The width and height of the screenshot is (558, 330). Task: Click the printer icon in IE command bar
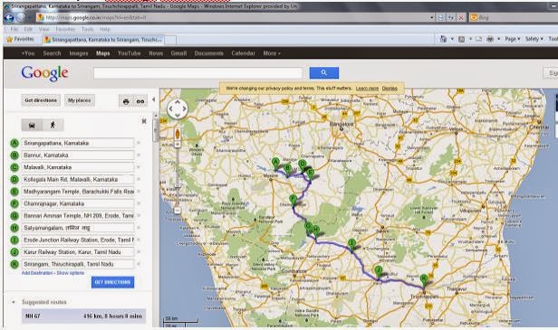pos(490,39)
